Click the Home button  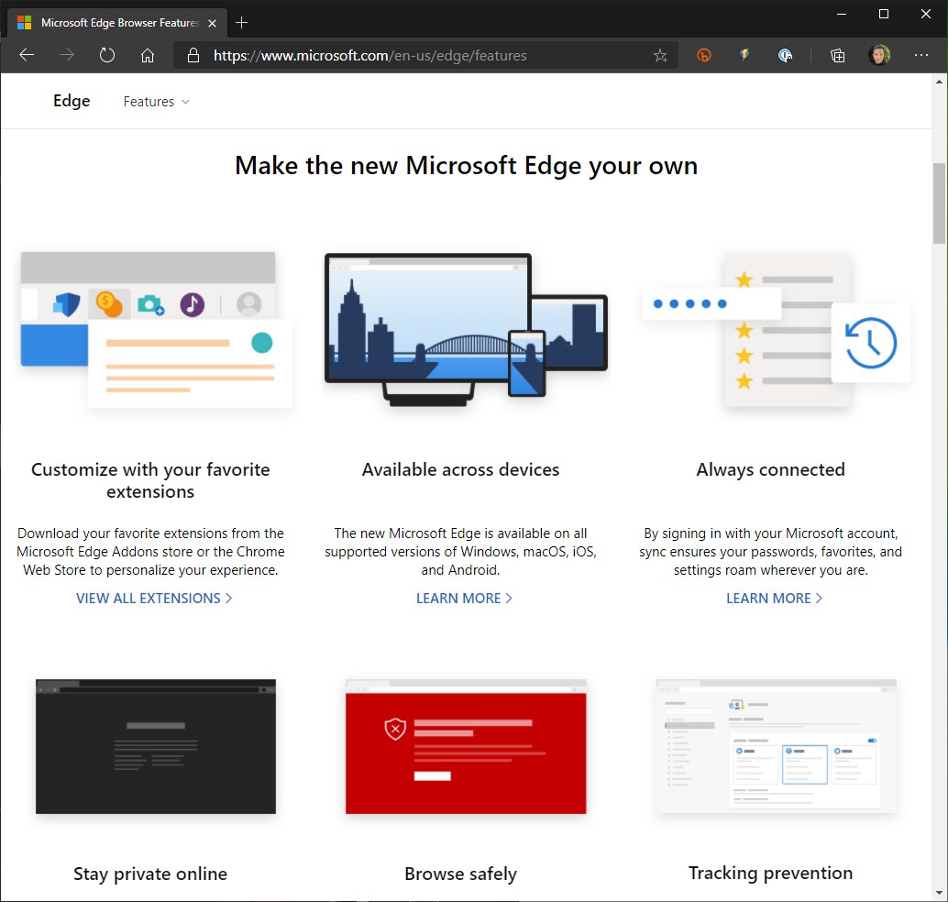tap(147, 55)
